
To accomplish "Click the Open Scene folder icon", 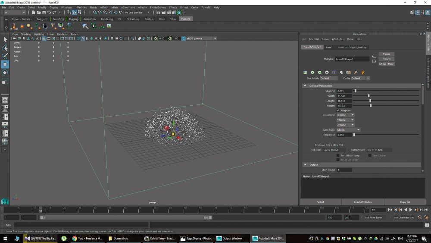I will tap(39, 13).
